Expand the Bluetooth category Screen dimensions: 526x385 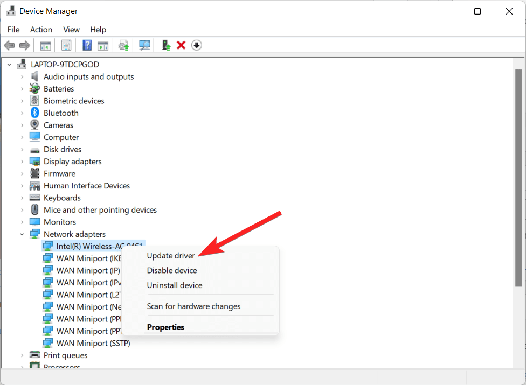coord(22,113)
